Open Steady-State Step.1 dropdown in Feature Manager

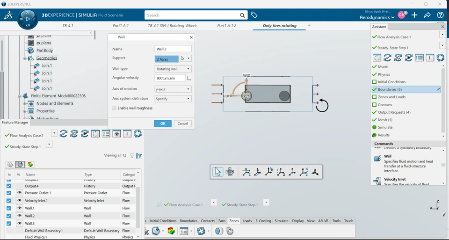[x=49, y=145]
